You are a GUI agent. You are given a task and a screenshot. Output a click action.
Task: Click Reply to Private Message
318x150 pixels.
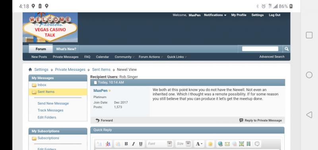(261, 120)
